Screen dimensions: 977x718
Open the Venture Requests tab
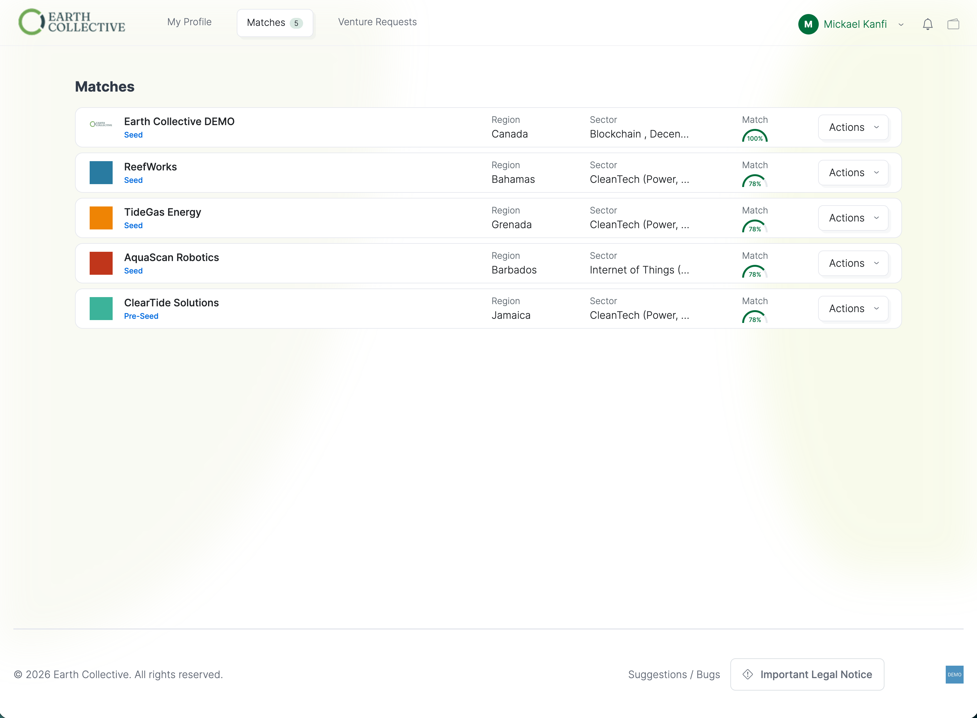pos(377,22)
